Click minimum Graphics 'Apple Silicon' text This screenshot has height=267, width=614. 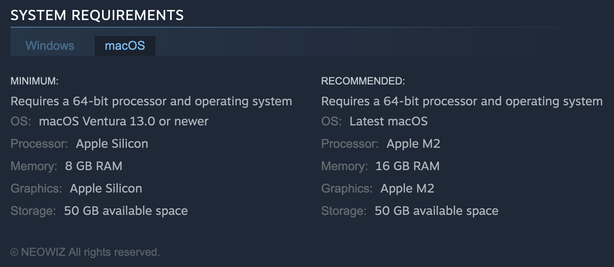106,188
